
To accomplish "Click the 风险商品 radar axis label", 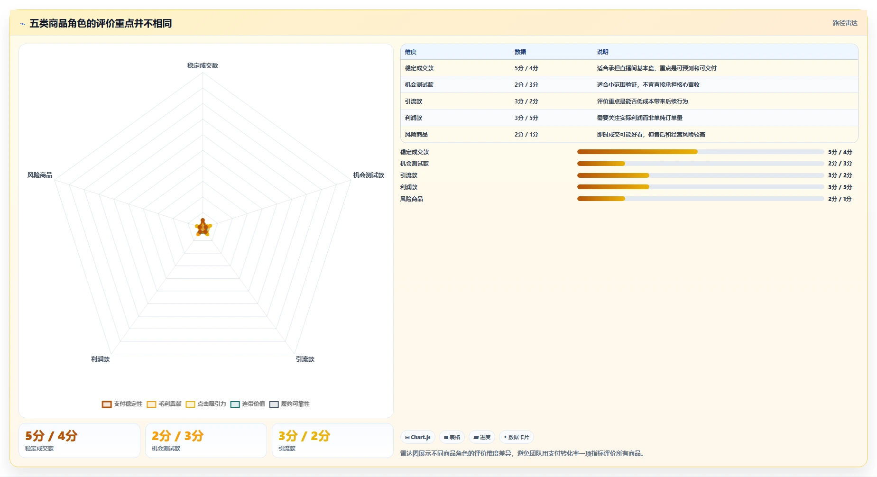I will [x=40, y=175].
